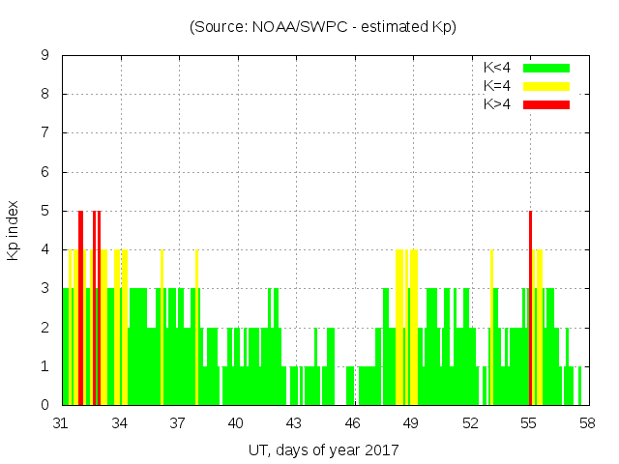Click the x-axis tick label 40
The height and width of the screenshot is (464, 619).
(x=237, y=422)
